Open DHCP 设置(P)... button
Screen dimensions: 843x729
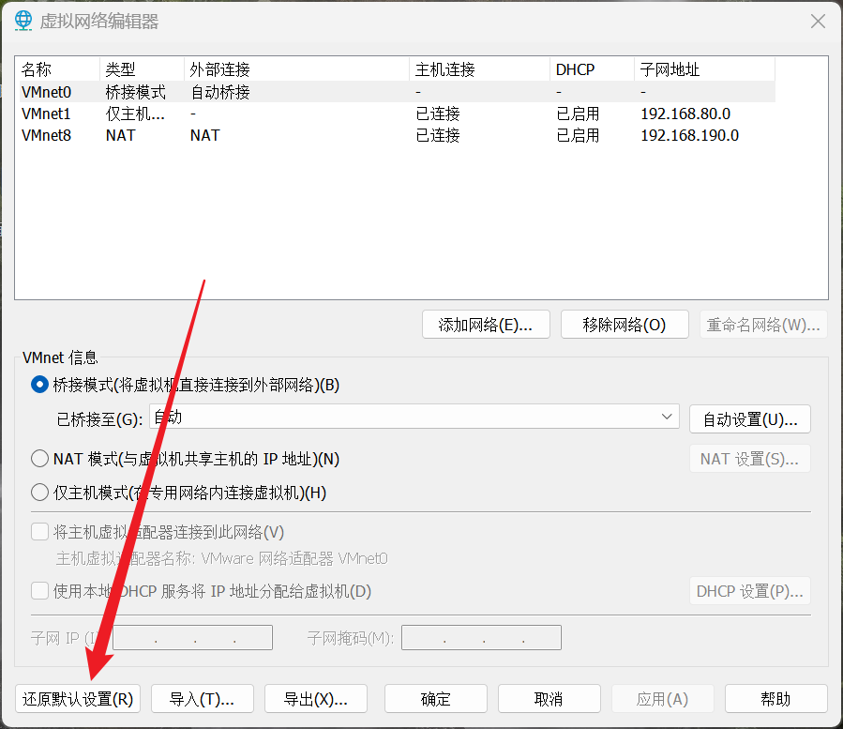tap(750, 591)
